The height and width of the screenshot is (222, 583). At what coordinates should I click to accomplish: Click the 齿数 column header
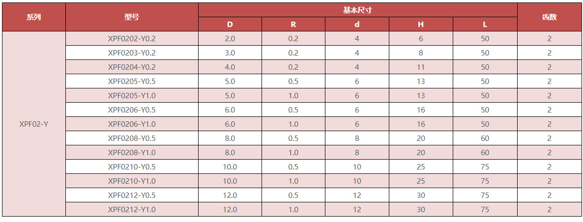[549, 17]
